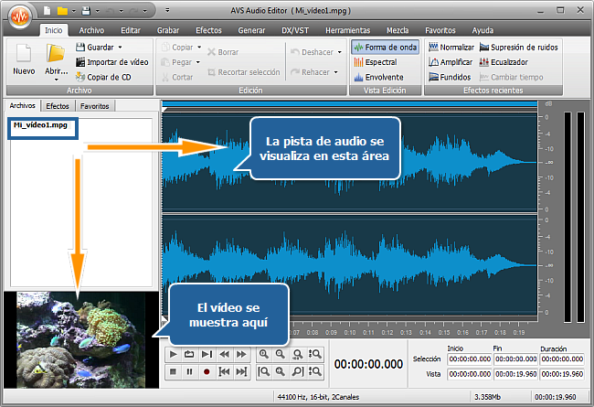Expand the arrow beside the quick access save icon
This screenshot has width=594, height=407.
pyautogui.click(x=98, y=11)
